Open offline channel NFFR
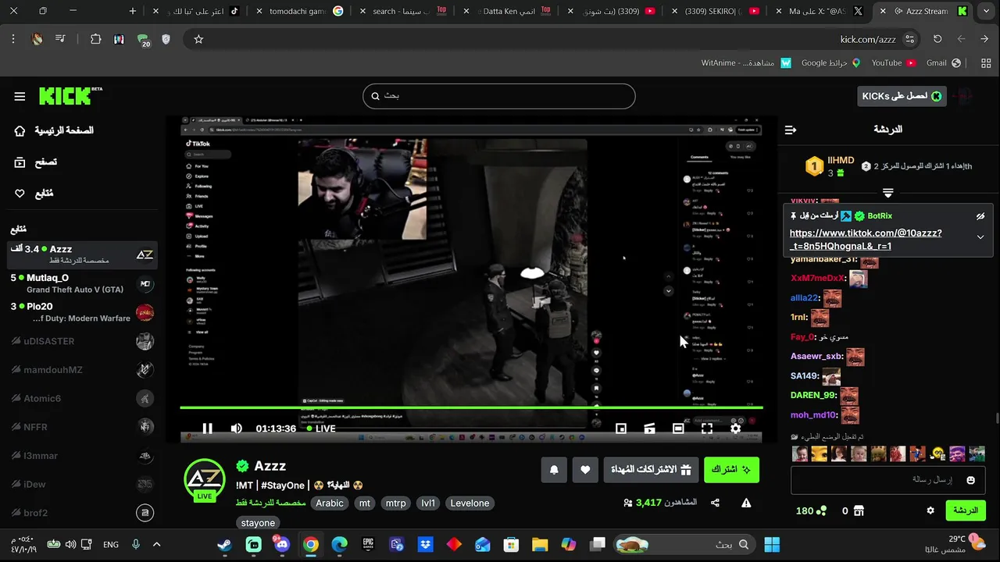The width and height of the screenshot is (1000, 562). tap(81, 427)
